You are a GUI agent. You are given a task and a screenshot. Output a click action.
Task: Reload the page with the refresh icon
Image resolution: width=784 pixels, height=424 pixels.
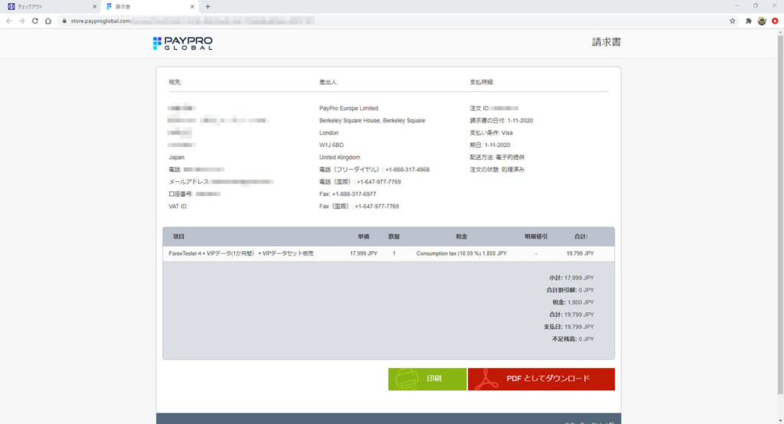(35, 21)
